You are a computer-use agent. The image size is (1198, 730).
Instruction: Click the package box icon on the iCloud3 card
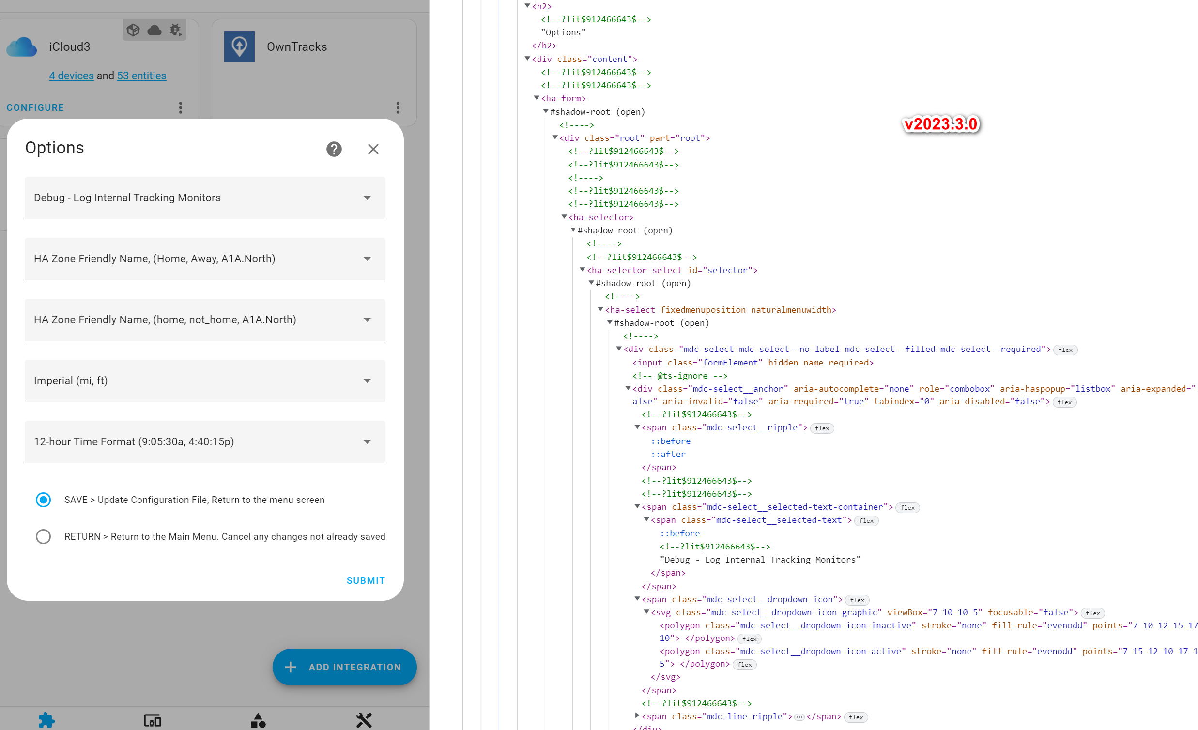[133, 29]
